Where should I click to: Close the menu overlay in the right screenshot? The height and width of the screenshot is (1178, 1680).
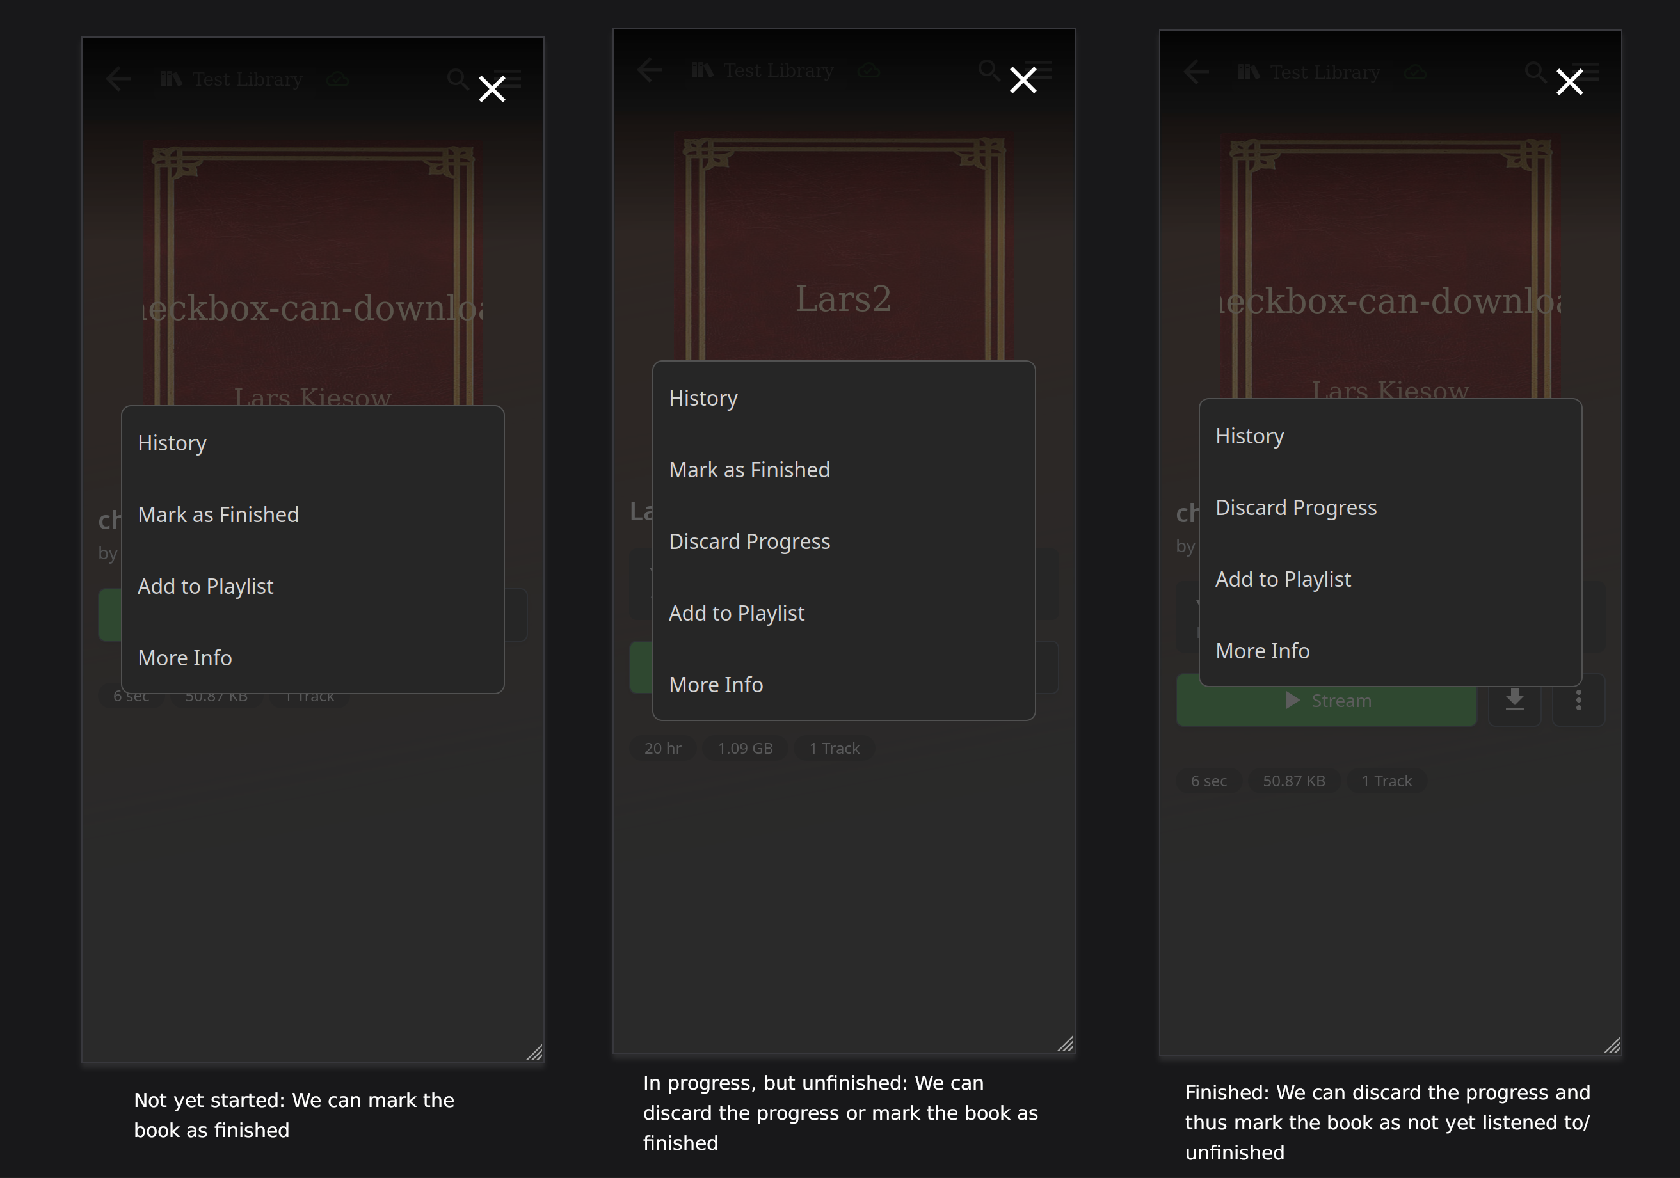1569,82
